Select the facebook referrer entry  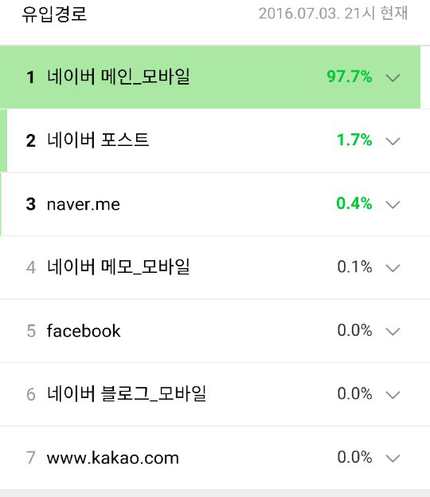(x=84, y=330)
